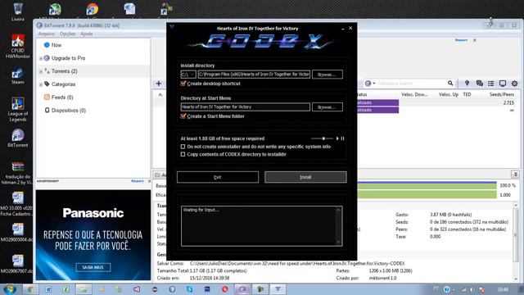
Task: Open BitTorrent desktop icon
Action: [18, 138]
